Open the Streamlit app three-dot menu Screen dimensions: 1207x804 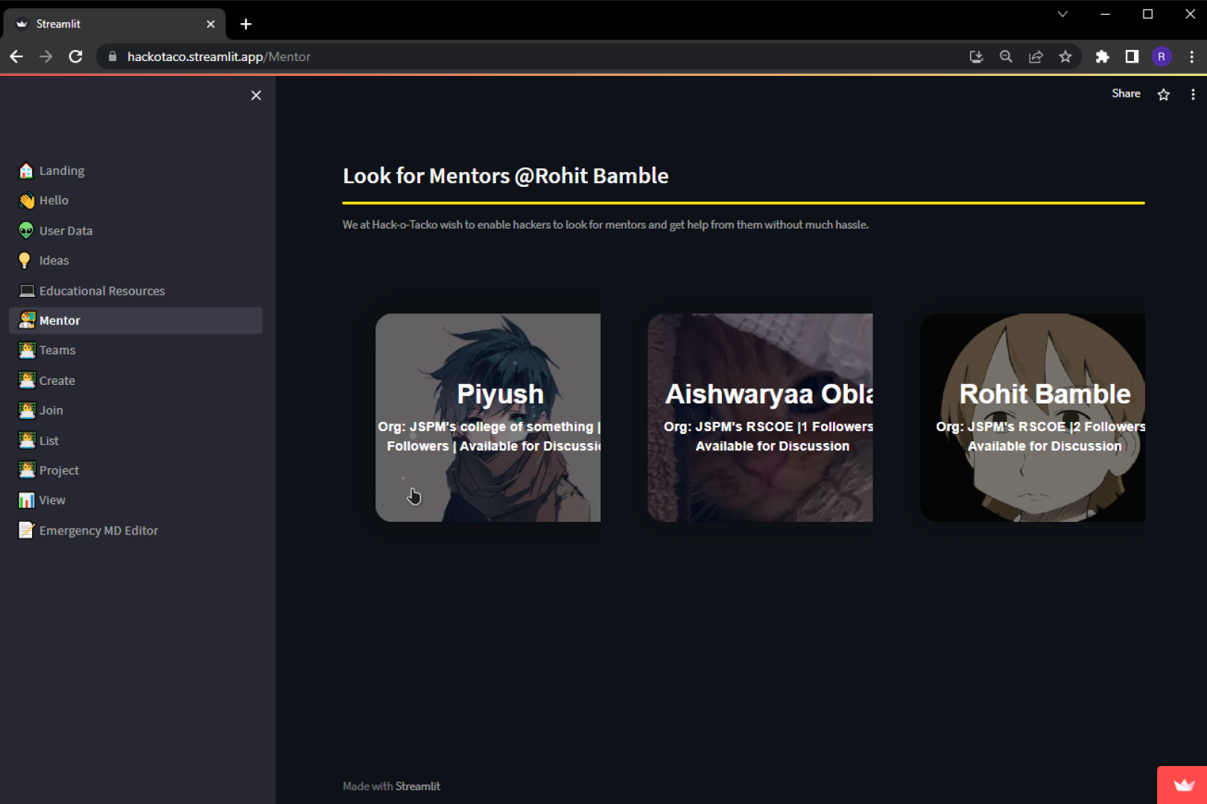click(1193, 95)
